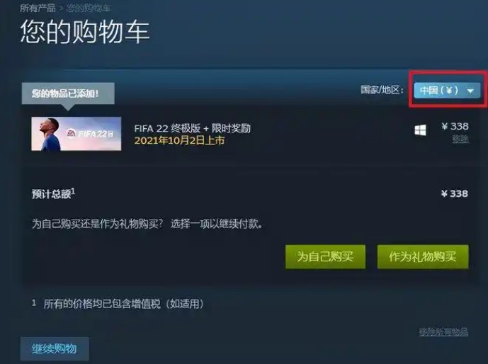The height and width of the screenshot is (364, 488).
Task: Click the 2021年10月2日上市 release date text
Action: tap(179, 141)
